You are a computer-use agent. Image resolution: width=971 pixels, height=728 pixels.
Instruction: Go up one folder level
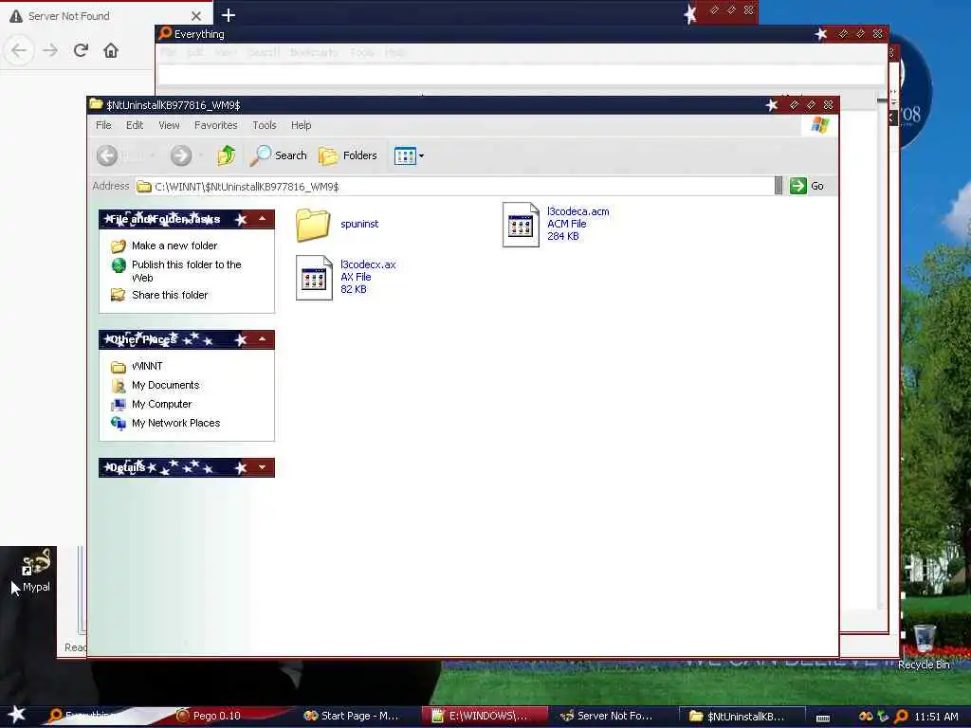[x=226, y=155]
